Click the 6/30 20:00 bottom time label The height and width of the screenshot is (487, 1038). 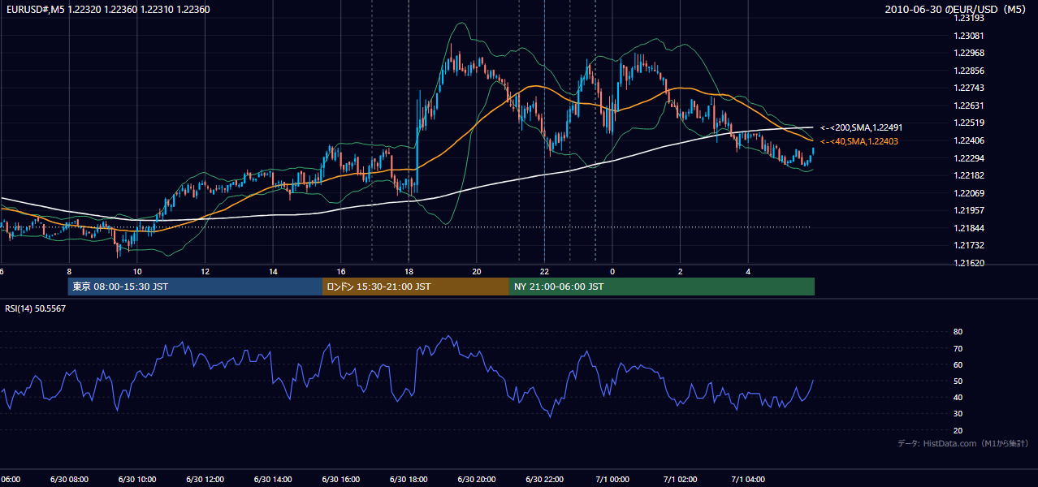(x=477, y=479)
